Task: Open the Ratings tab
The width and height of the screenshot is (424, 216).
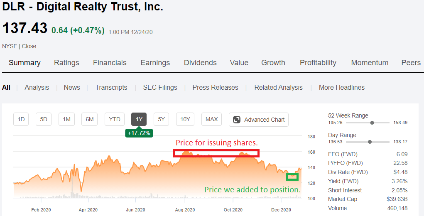Action: 66,63
